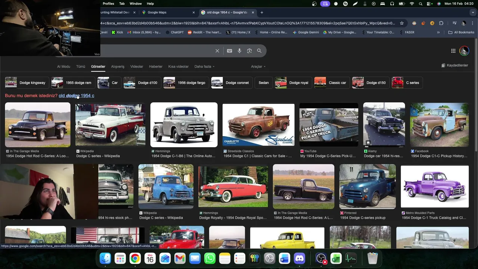The height and width of the screenshot is (269, 478).
Task: Switch to the Alışveriş results tab
Action: point(118,67)
